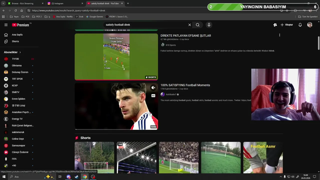The width and height of the screenshot is (320, 180).
Task: Reload the current page
Action: (x=15, y=10)
